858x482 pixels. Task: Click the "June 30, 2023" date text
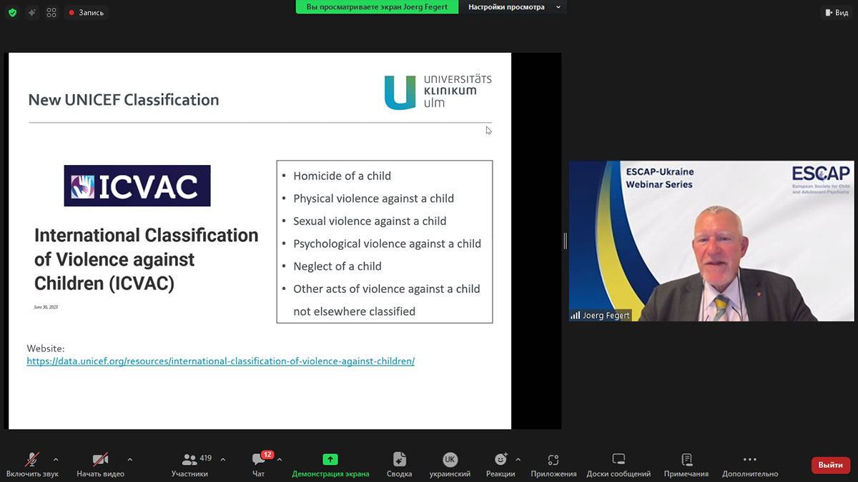point(46,307)
